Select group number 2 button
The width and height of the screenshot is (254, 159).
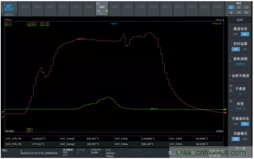(x=239, y=8)
